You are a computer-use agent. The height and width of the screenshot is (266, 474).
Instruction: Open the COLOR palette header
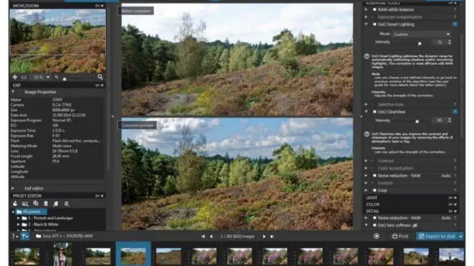411,204
